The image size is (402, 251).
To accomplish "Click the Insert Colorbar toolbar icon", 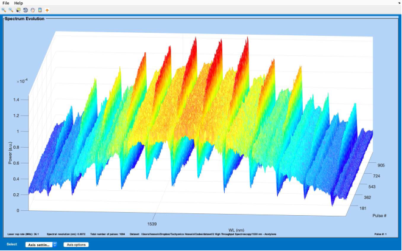I will point(40,10).
